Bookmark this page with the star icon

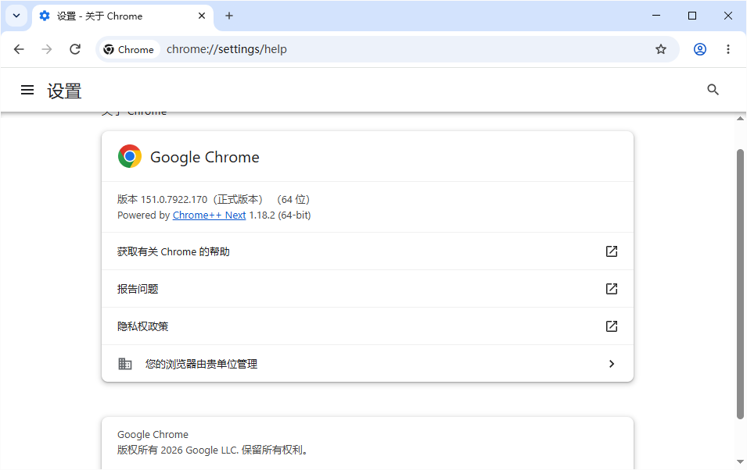click(x=661, y=49)
